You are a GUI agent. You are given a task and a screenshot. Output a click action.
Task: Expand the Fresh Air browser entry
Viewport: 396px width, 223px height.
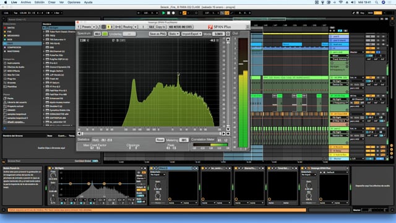(x=44, y=79)
